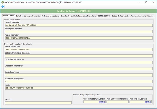Viewport: 157px width, 109px height.
Task: Select the Valor com Cobertura Cambial field
Action: tap(94, 102)
